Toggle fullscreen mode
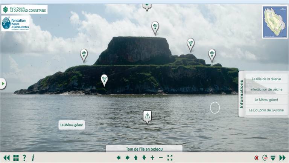The width and height of the screenshot is (289, 163). (x=170, y=158)
